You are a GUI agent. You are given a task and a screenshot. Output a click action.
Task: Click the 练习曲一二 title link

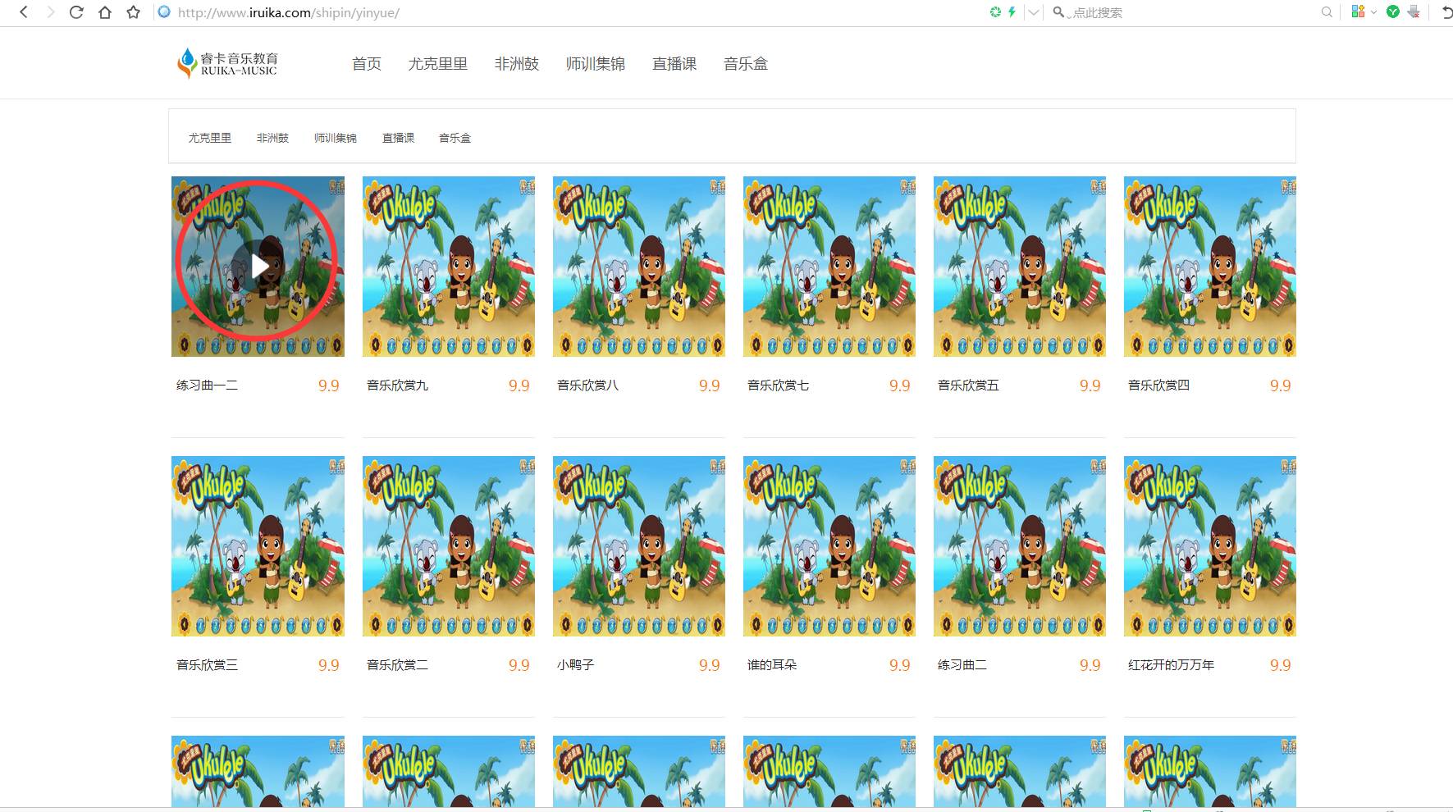(x=207, y=385)
